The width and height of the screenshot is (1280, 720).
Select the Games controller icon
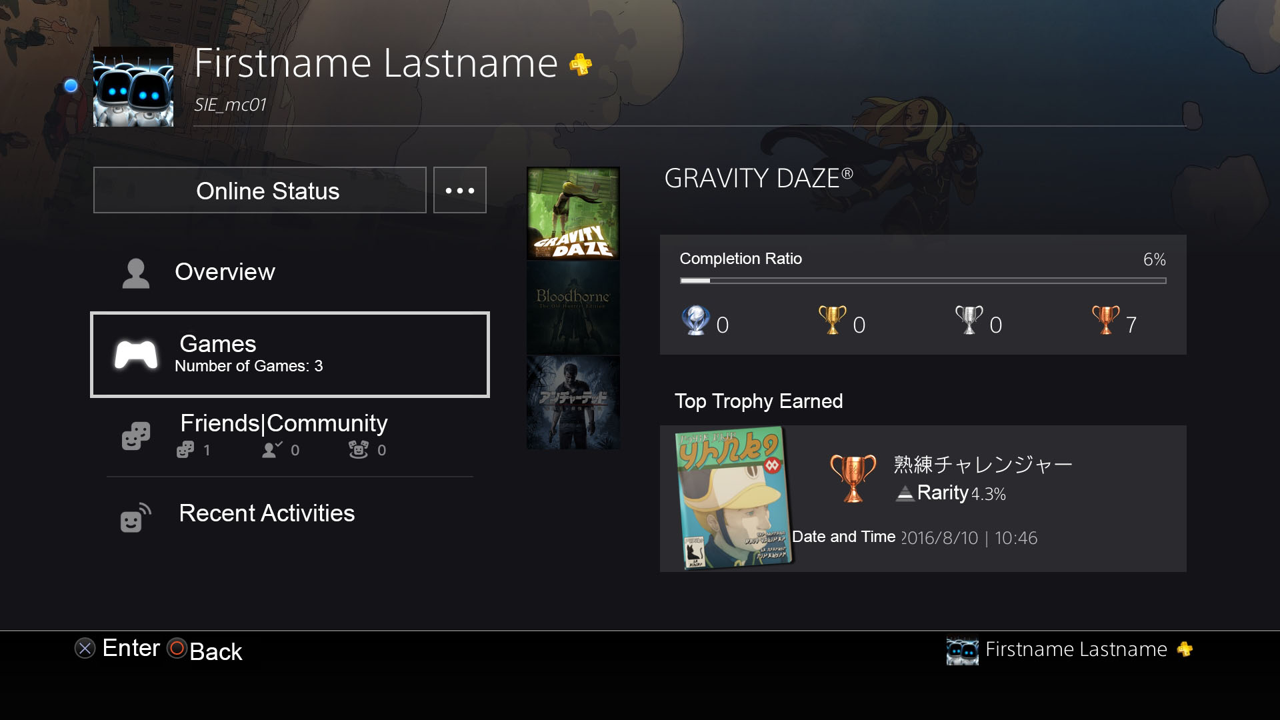click(x=136, y=355)
